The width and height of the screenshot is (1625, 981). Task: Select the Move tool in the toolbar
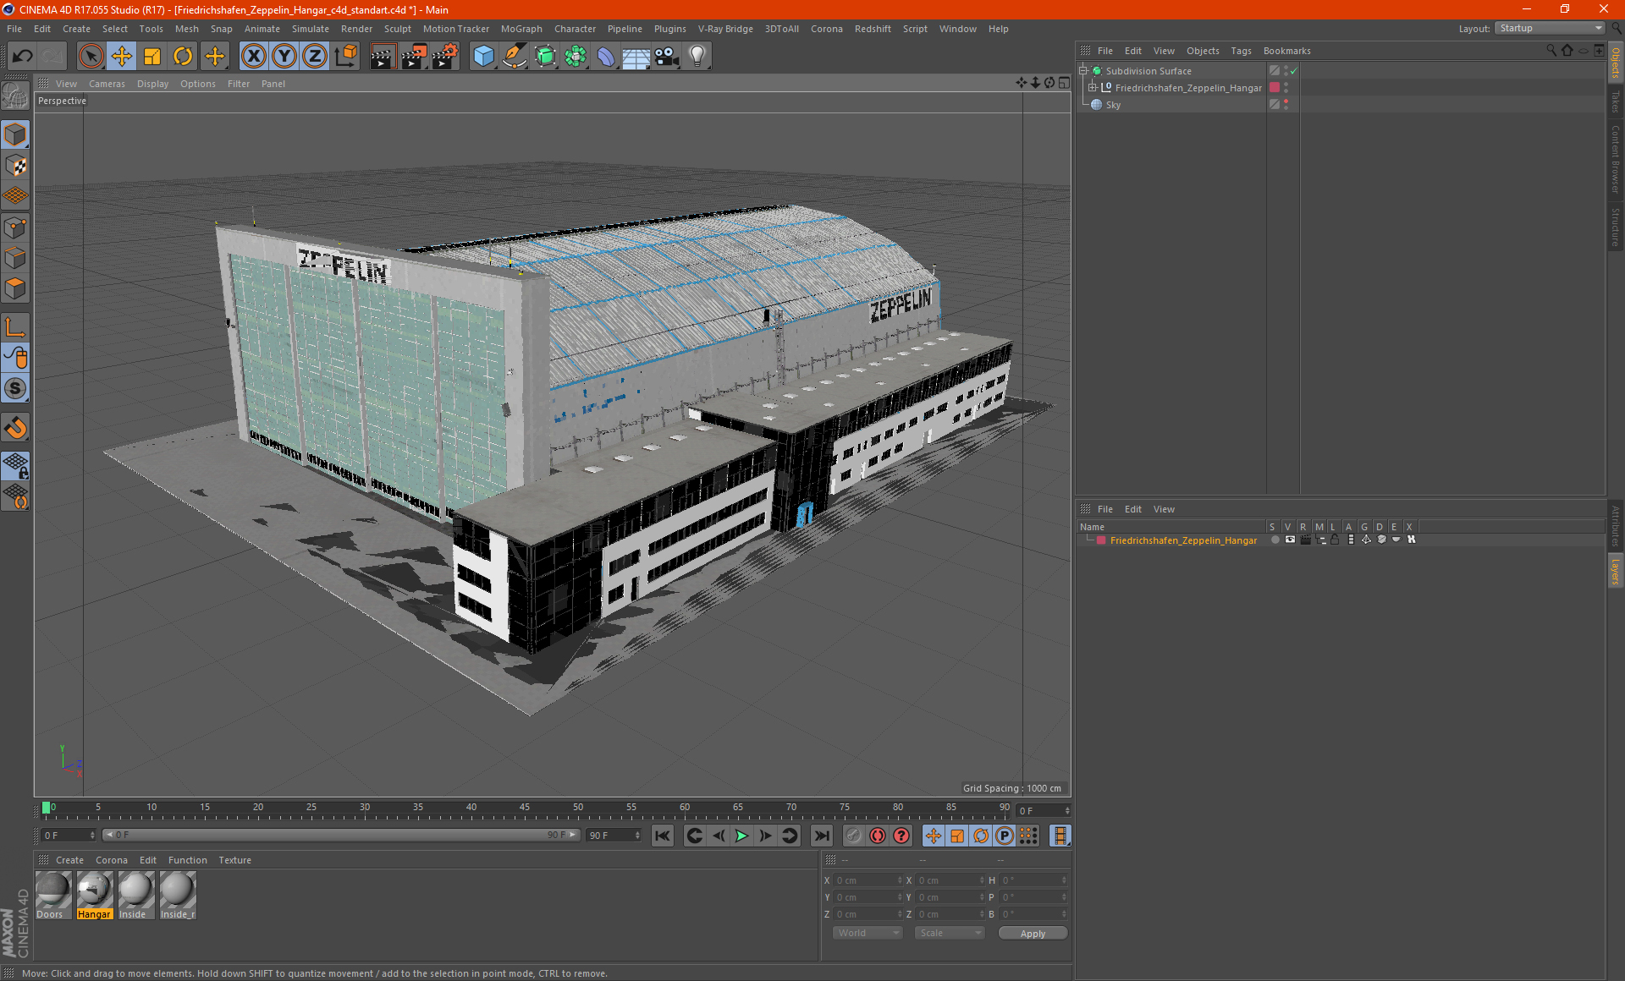coord(122,56)
